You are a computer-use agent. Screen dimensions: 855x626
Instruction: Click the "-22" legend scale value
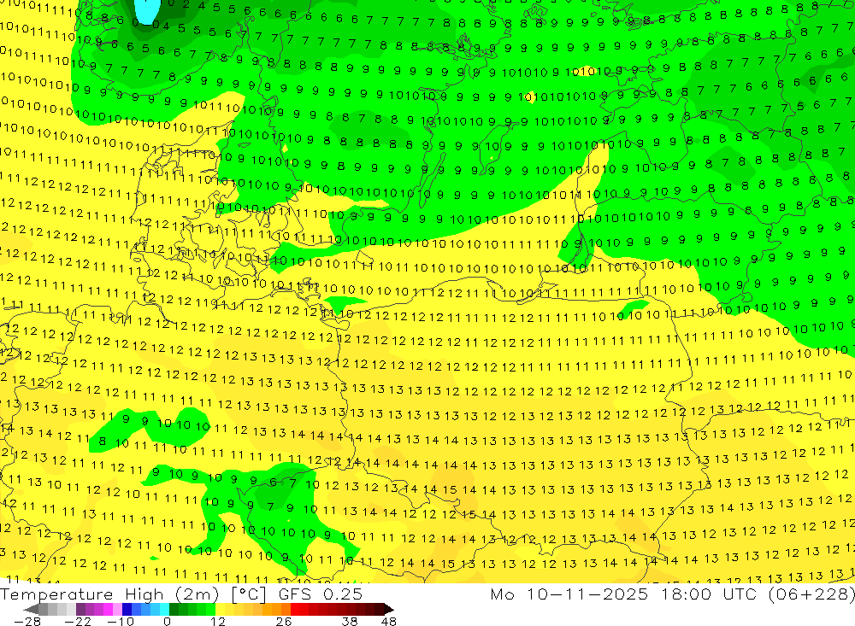78,621
